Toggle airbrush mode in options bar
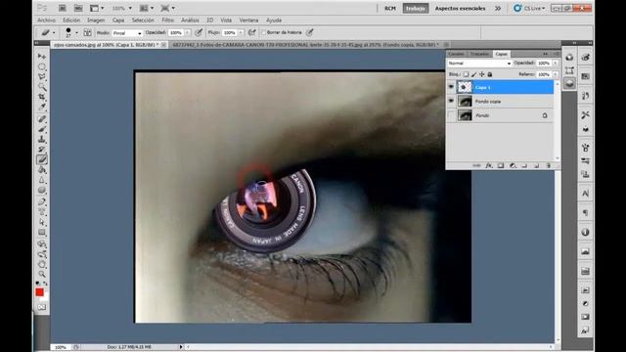Viewport: 626px width, 352px height. [252, 32]
